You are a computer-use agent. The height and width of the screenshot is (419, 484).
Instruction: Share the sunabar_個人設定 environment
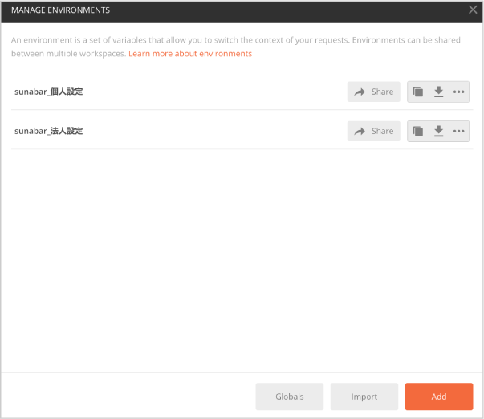pyautogui.click(x=373, y=92)
